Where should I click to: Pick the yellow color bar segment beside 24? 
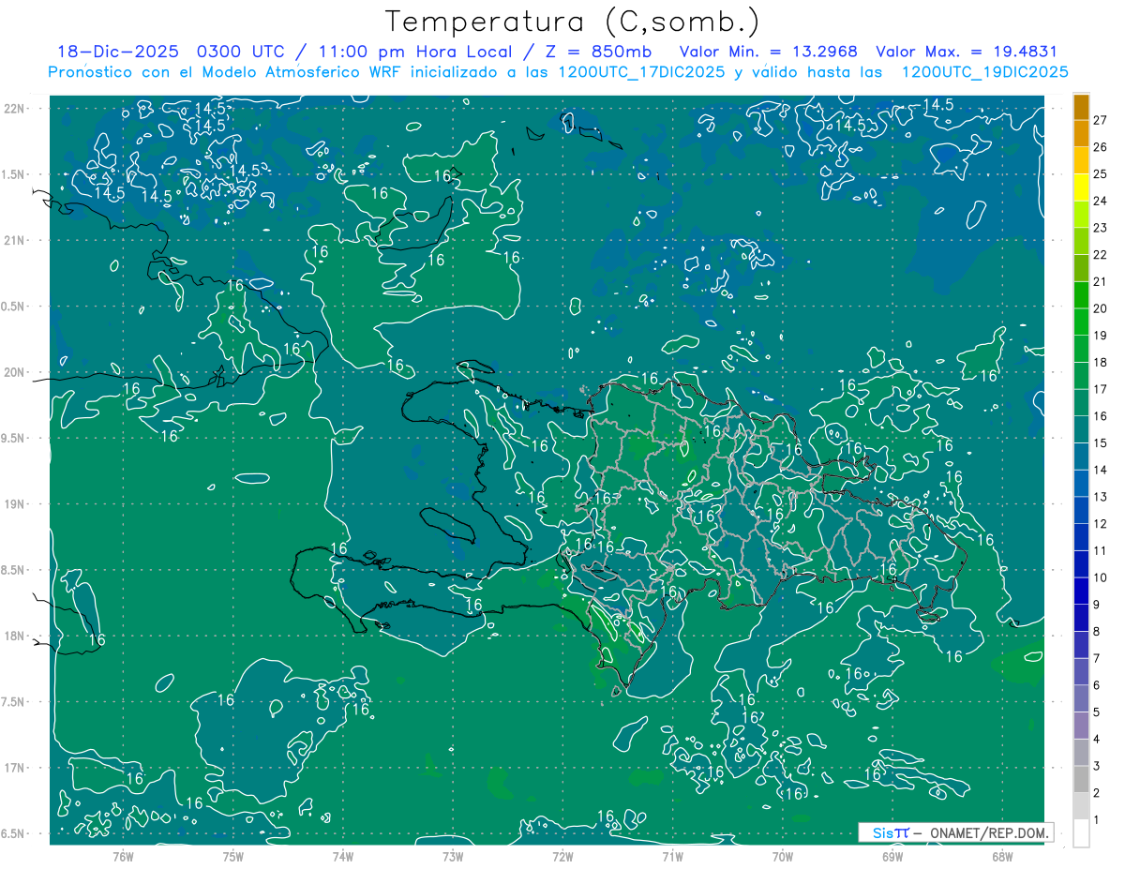tap(1081, 187)
